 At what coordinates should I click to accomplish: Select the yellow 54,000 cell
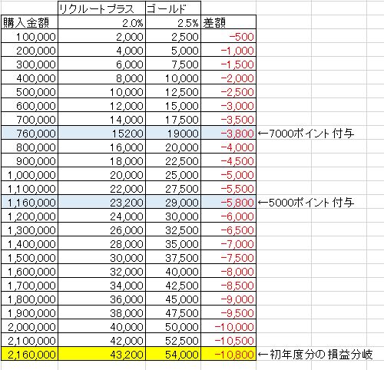pos(173,354)
